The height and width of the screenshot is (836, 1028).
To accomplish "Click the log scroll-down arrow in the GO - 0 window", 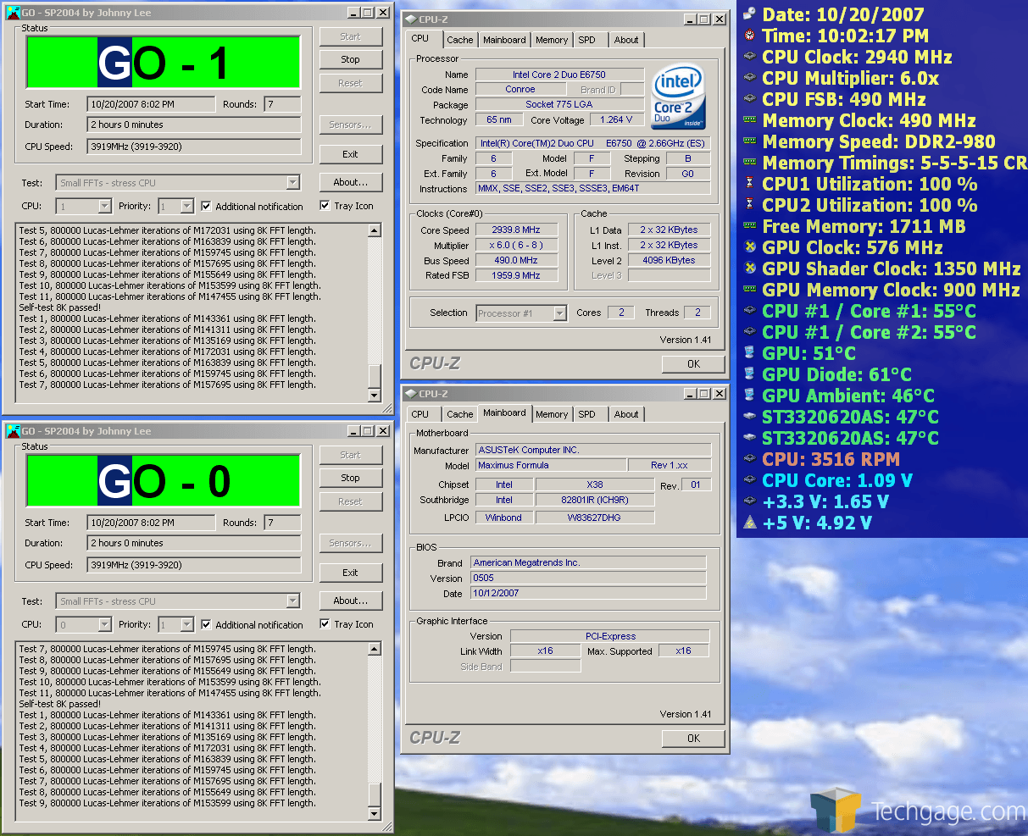I will [x=375, y=813].
